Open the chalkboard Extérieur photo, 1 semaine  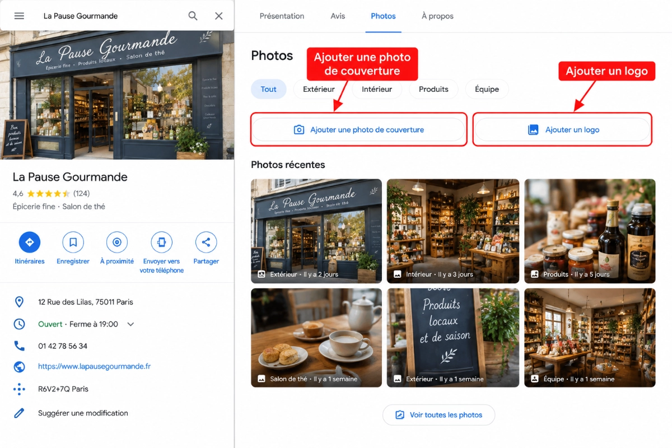(453, 338)
